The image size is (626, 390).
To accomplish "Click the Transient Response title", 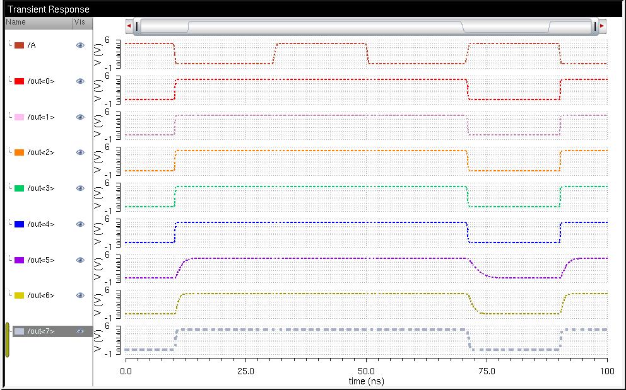I will pos(49,9).
